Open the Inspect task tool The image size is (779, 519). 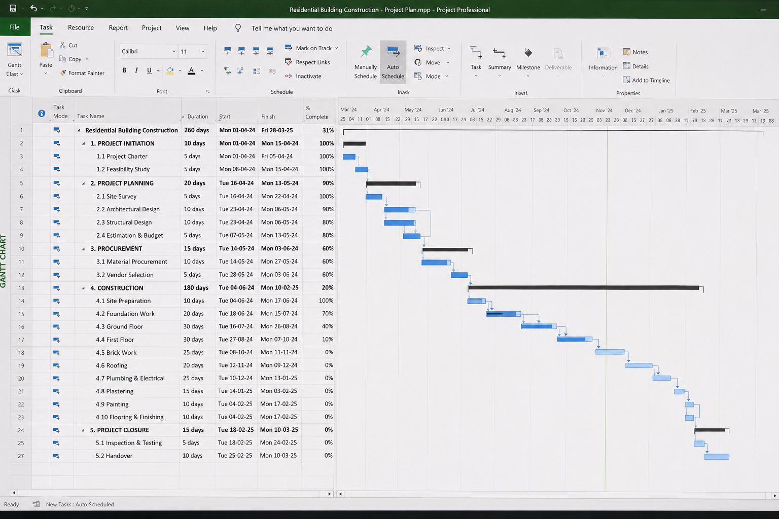[x=433, y=48]
